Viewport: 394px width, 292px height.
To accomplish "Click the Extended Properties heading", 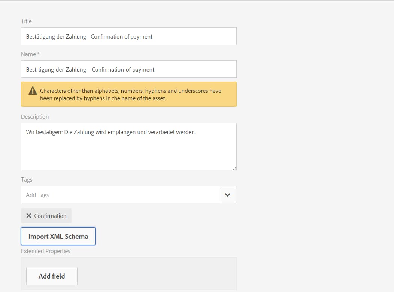I will pos(46,251).
